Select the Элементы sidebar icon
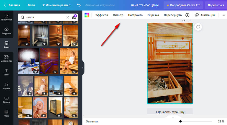This screenshot has width=227, height=125. click(7, 58)
